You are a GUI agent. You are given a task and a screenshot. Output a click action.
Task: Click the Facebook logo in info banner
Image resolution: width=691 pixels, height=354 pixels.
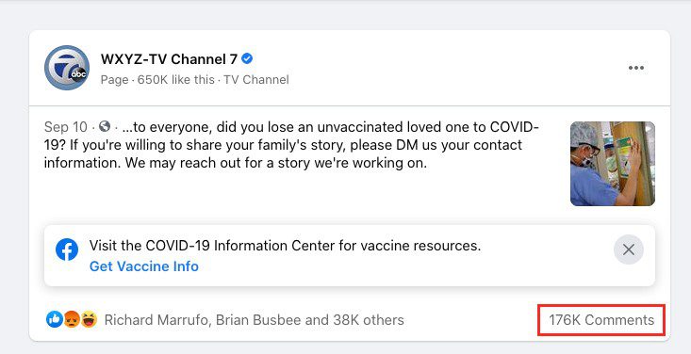67,249
